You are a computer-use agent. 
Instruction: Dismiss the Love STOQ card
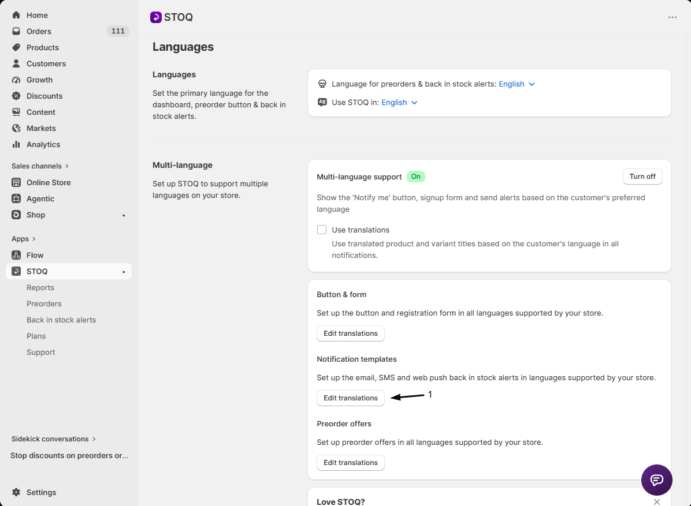pos(657,501)
